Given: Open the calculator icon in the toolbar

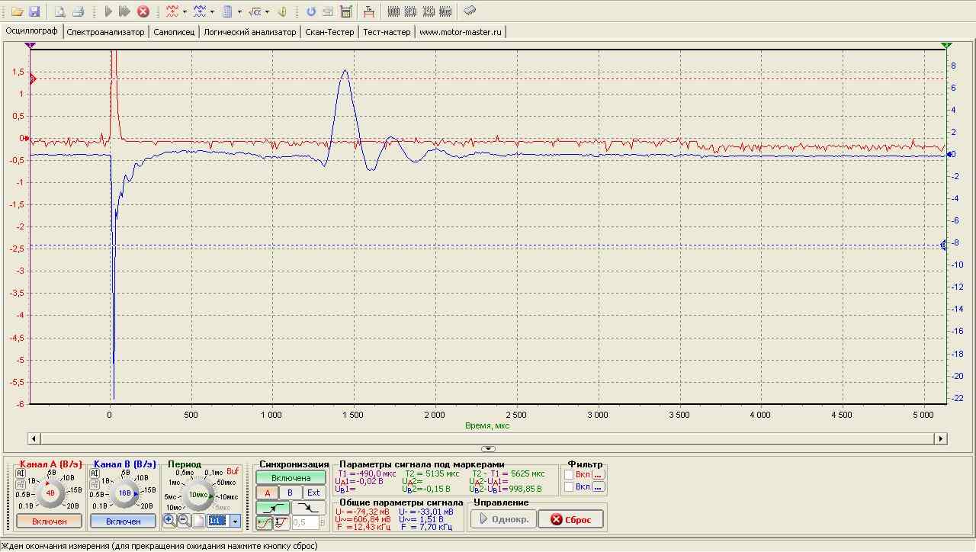Looking at the screenshot, I should click(x=346, y=11).
